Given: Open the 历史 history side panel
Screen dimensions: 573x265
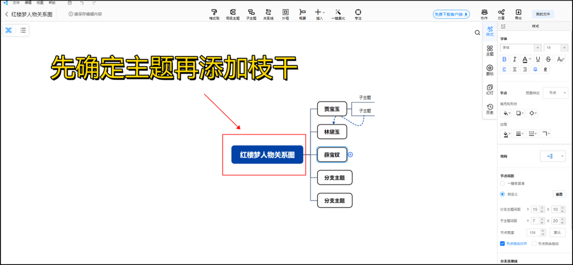Looking at the screenshot, I should [x=489, y=109].
